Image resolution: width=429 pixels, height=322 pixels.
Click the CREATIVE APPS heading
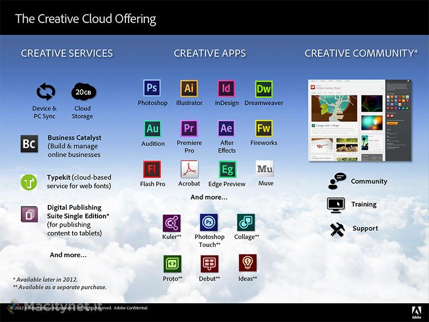click(x=210, y=53)
